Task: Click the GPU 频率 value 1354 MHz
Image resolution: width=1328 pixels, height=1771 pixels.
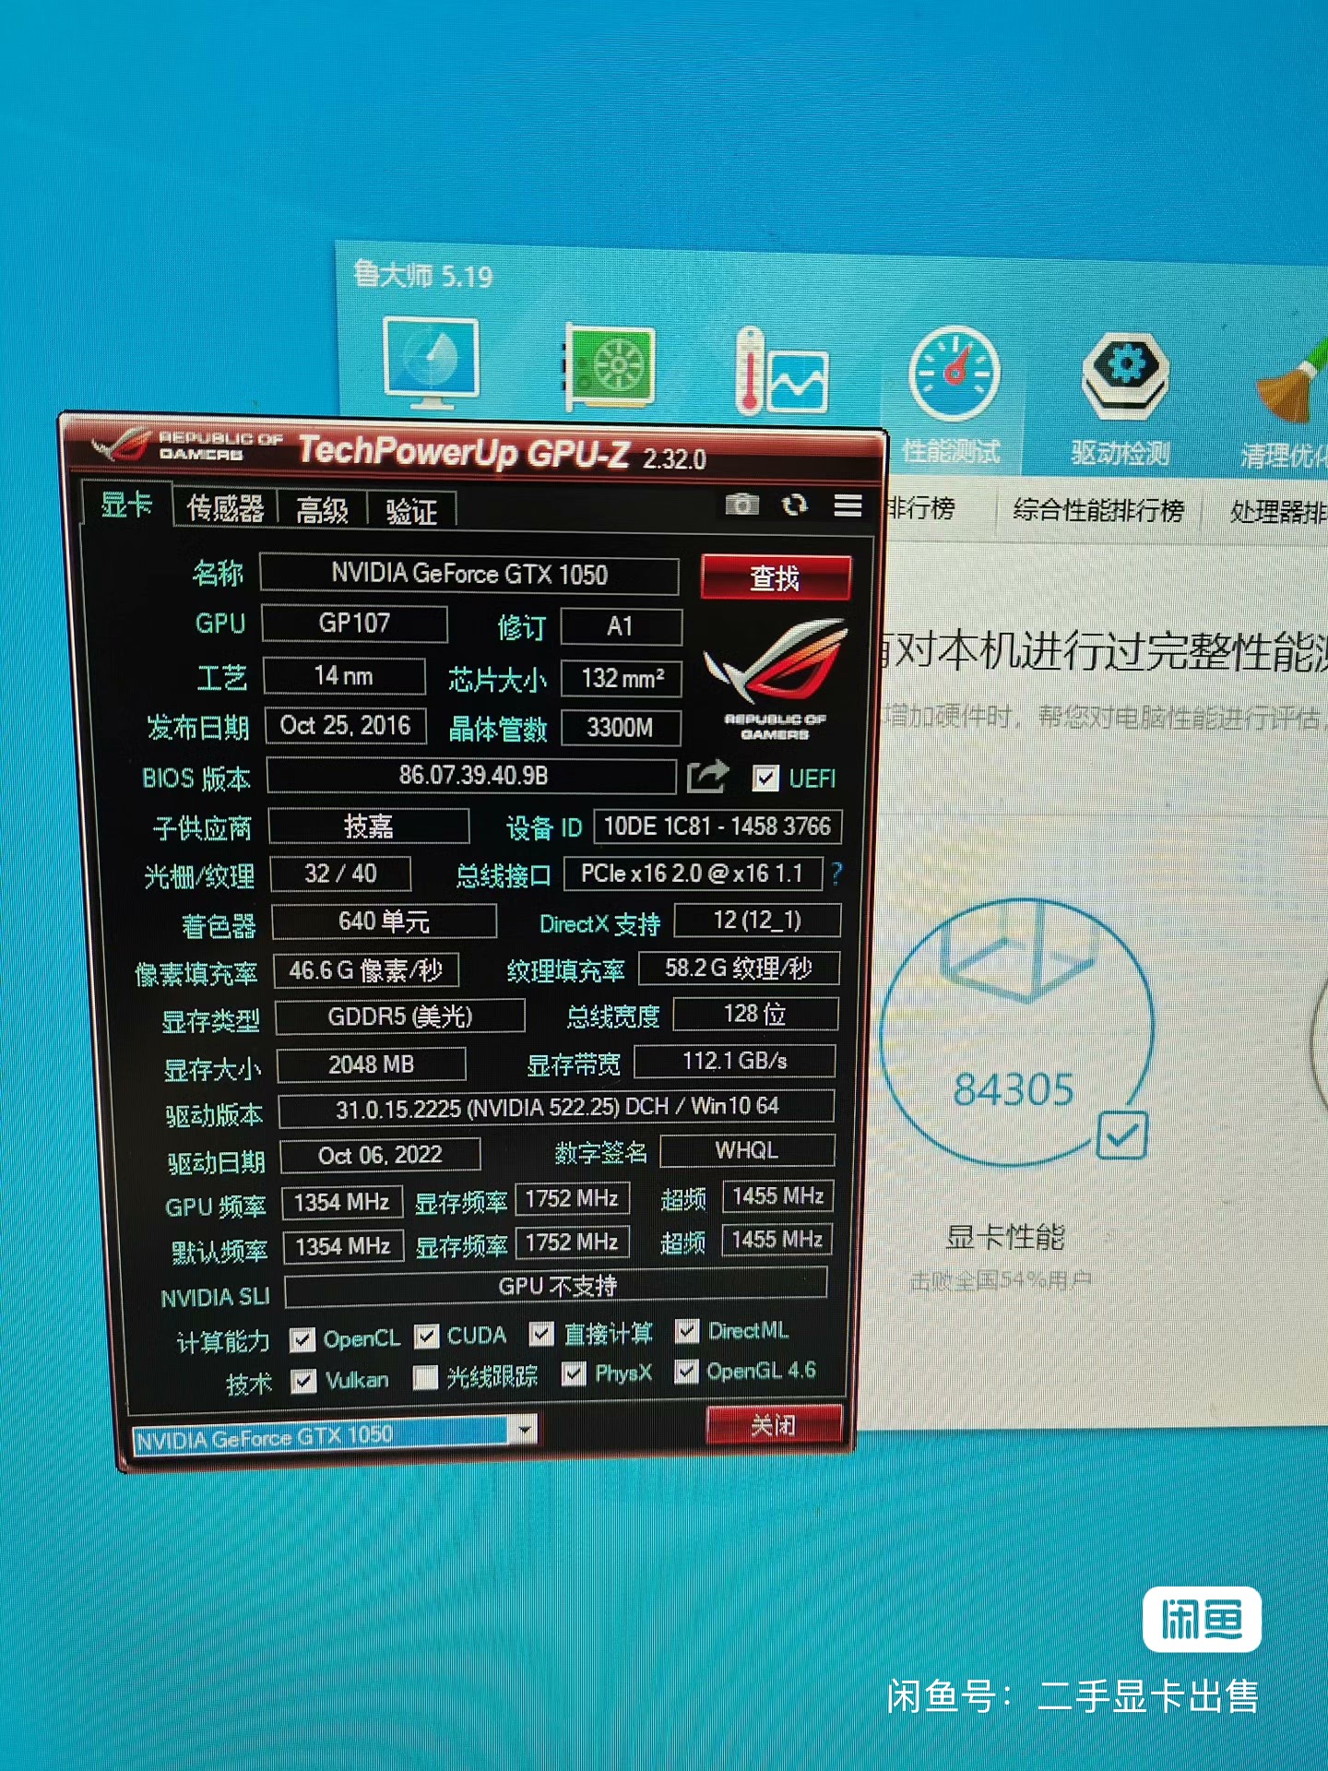Action: point(342,1203)
